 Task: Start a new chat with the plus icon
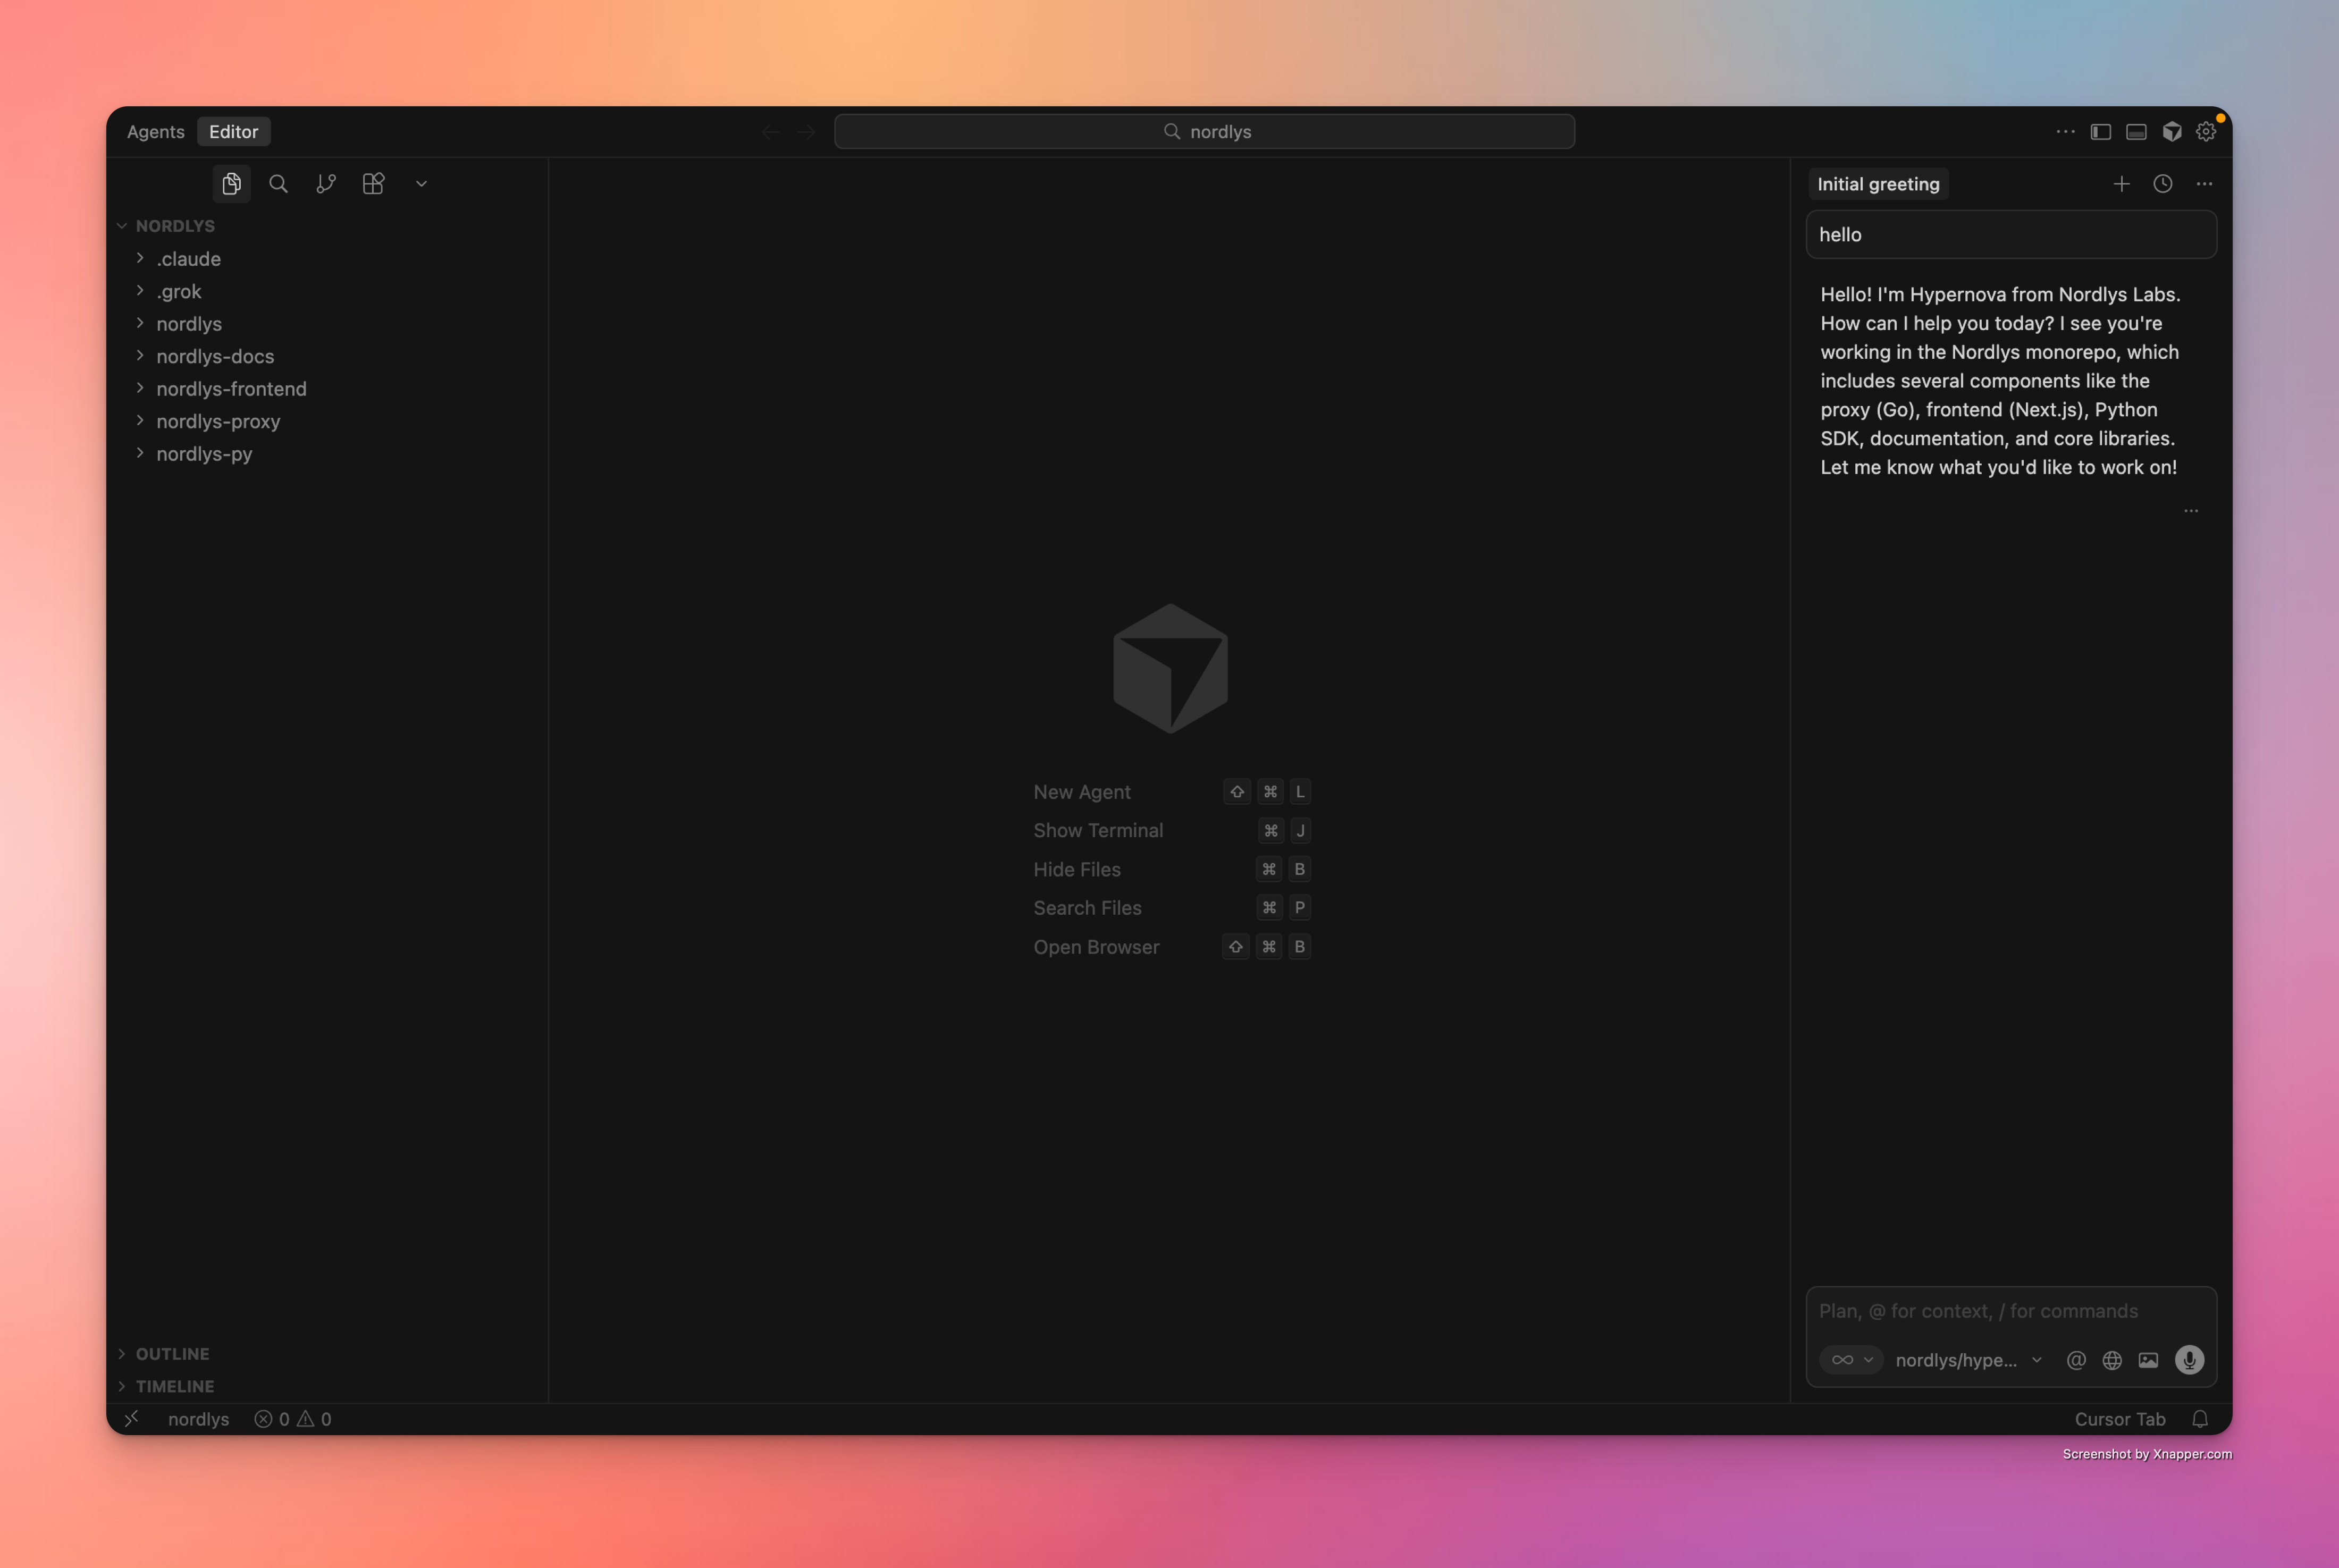click(2123, 183)
